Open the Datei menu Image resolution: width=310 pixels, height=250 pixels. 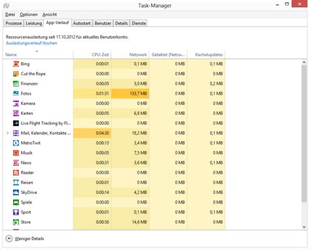tap(10, 14)
